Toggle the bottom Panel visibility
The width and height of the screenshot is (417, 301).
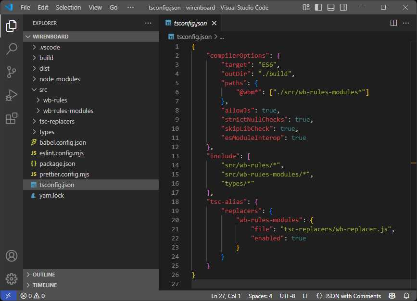pyautogui.click(x=330, y=7)
